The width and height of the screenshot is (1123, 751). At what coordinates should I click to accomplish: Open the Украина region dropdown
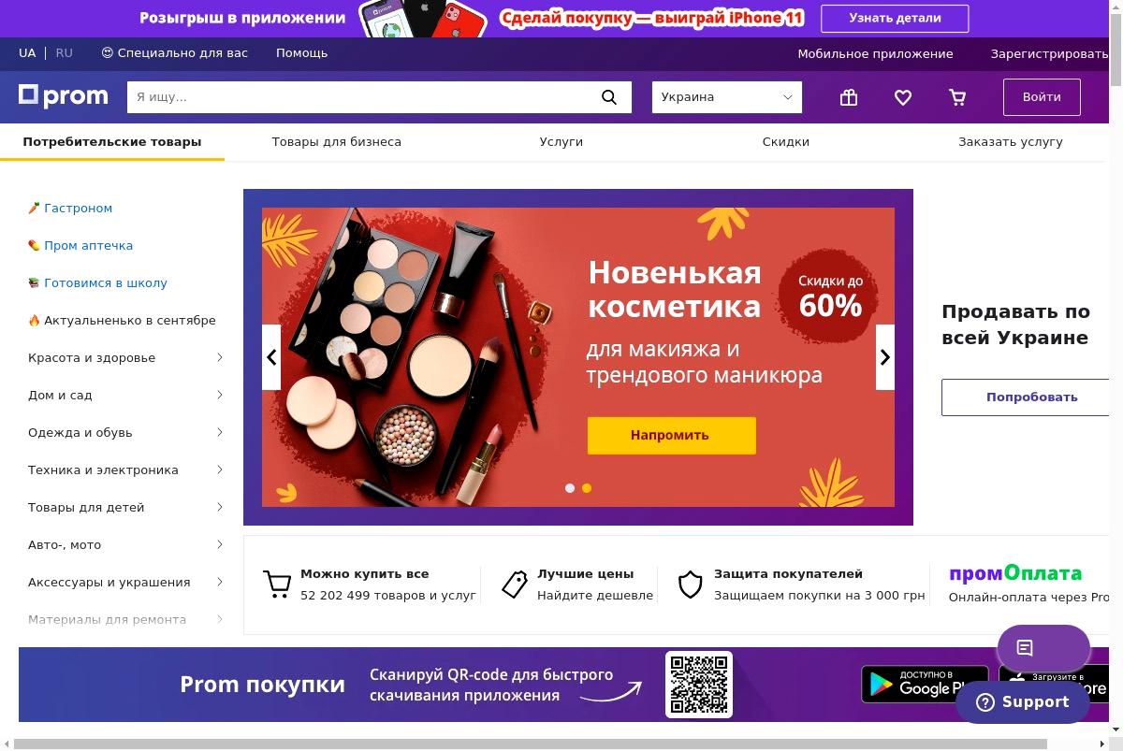[727, 97]
